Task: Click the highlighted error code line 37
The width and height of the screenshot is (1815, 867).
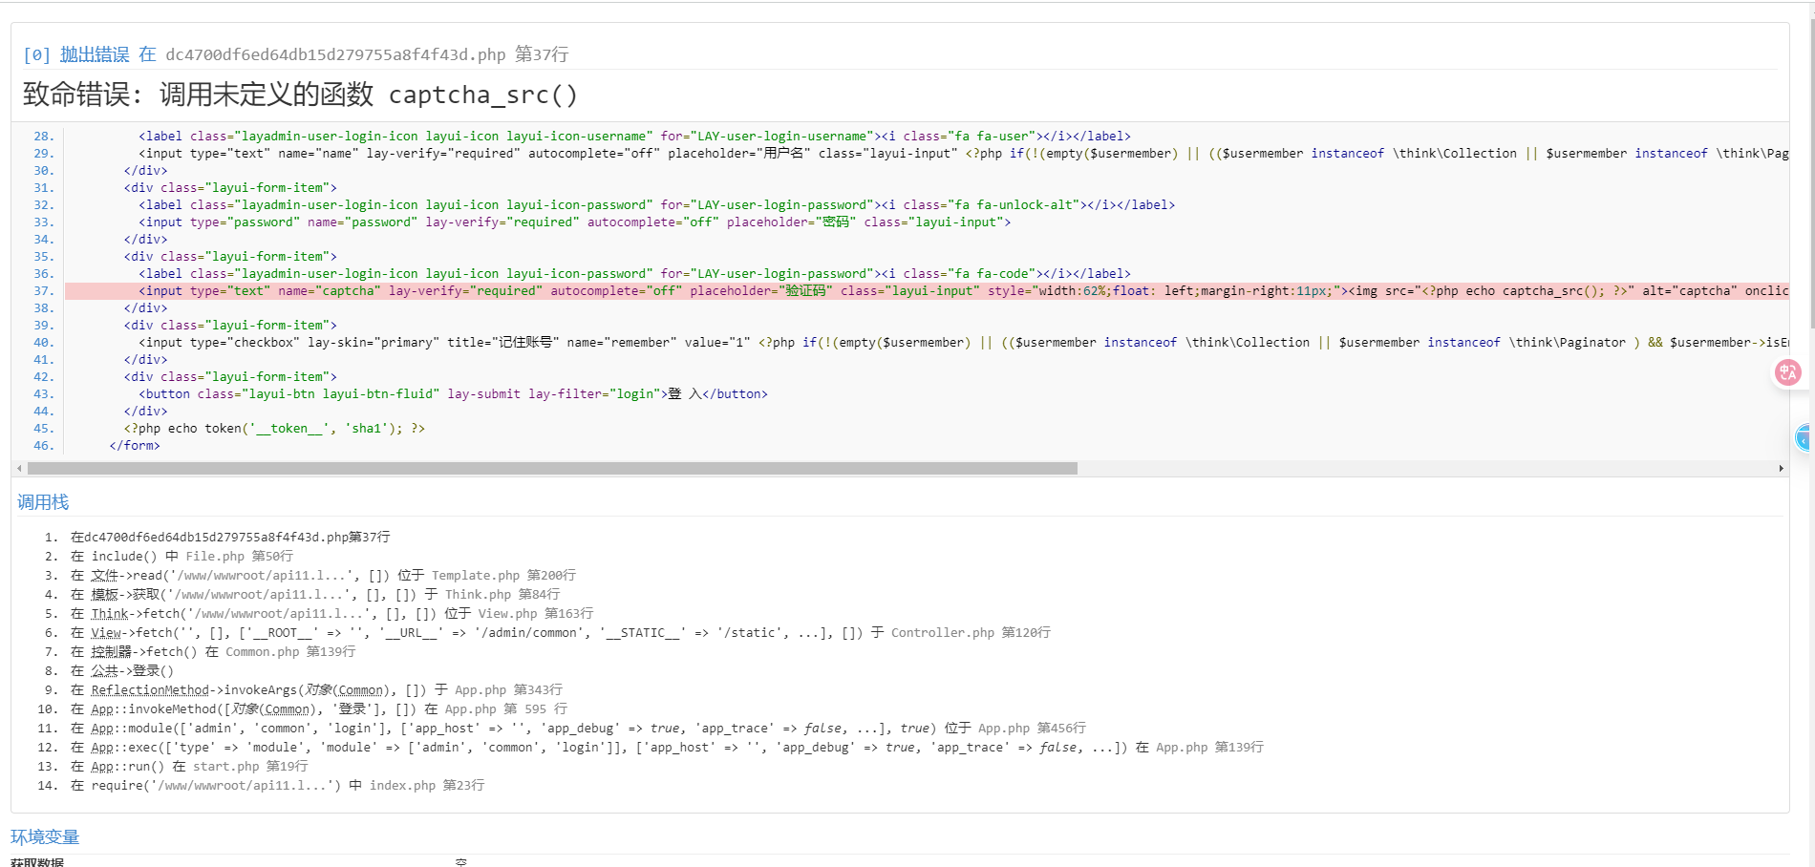Action: point(669,291)
